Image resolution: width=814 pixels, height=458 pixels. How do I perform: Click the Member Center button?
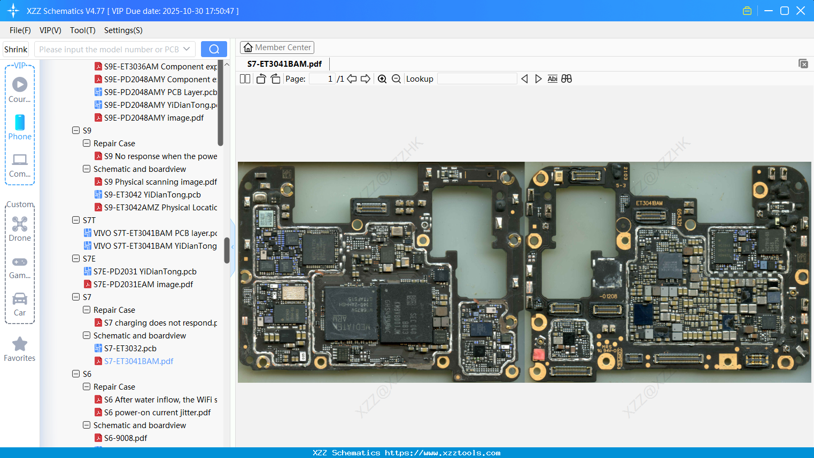[x=277, y=48]
